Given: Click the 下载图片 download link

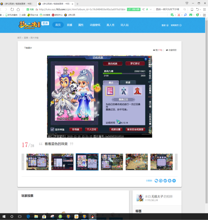Looking at the screenshot, I should click(x=28, y=48).
